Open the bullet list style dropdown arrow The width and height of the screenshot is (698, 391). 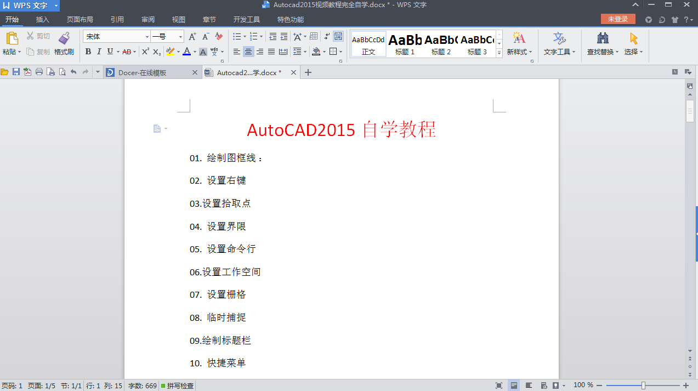coord(245,37)
